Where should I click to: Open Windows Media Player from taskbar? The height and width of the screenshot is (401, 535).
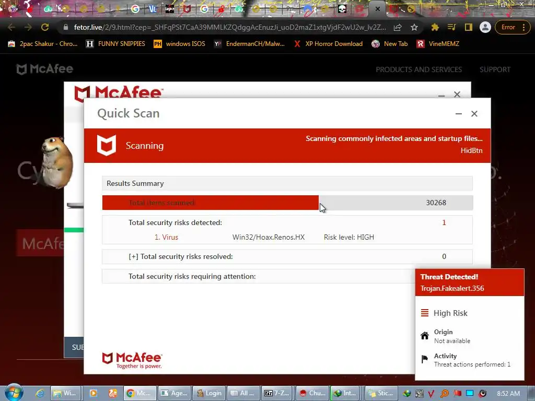pyautogui.click(x=93, y=393)
